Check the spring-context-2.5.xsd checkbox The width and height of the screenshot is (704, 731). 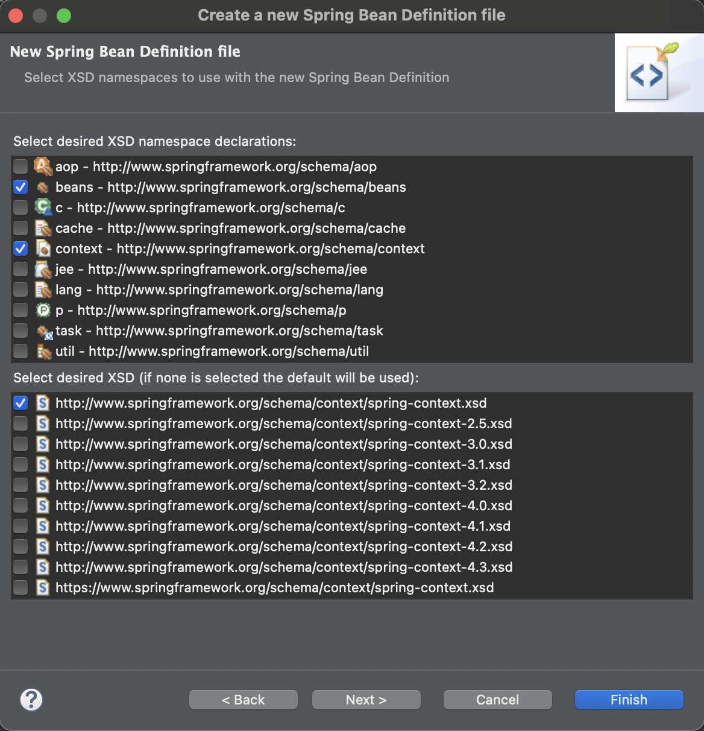pyautogui.click(x=20, y=423)
